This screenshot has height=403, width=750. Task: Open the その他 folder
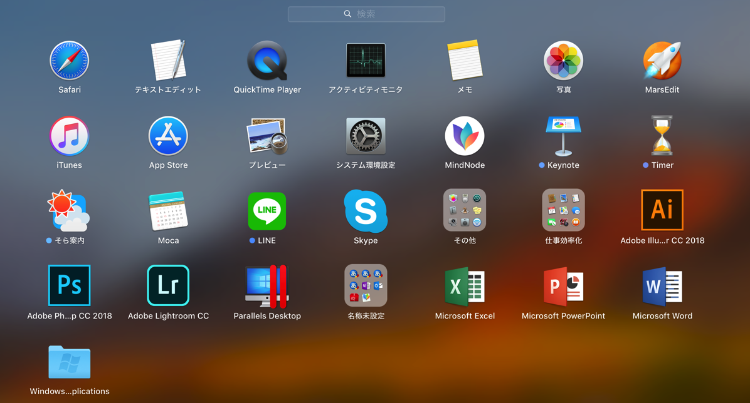(465, 210)
